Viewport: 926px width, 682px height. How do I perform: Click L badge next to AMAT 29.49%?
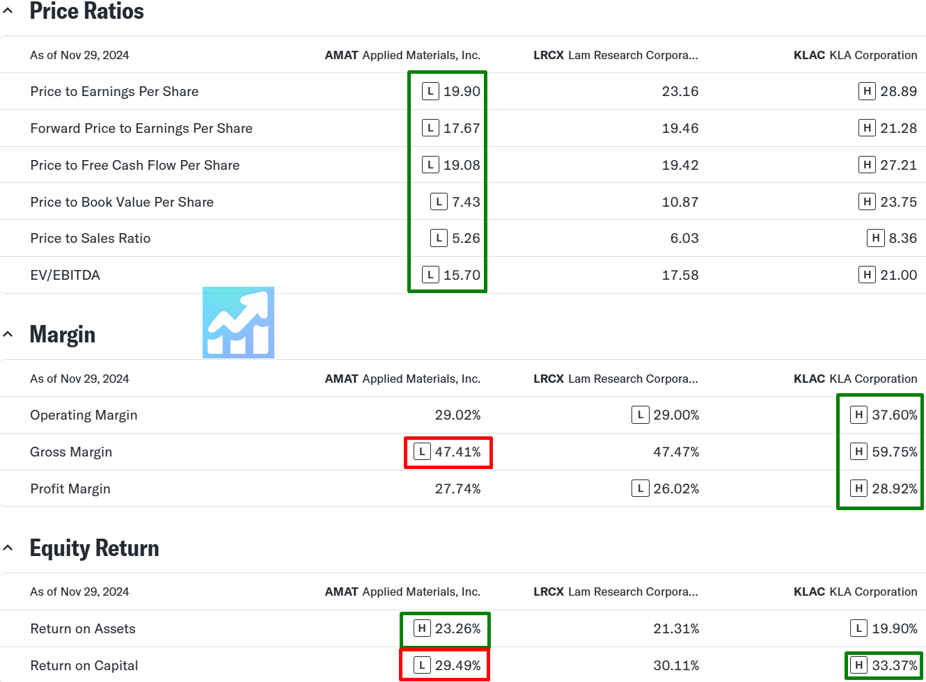(422, 665)
